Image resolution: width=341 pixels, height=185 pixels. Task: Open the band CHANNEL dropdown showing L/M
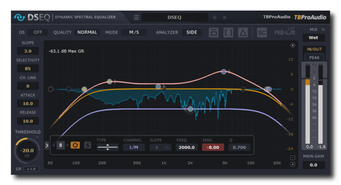(x=134, y=147)
